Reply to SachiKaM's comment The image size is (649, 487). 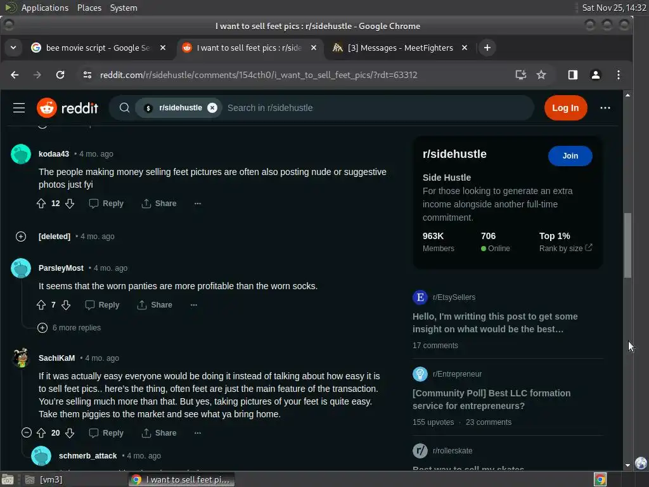click(106, 433)
